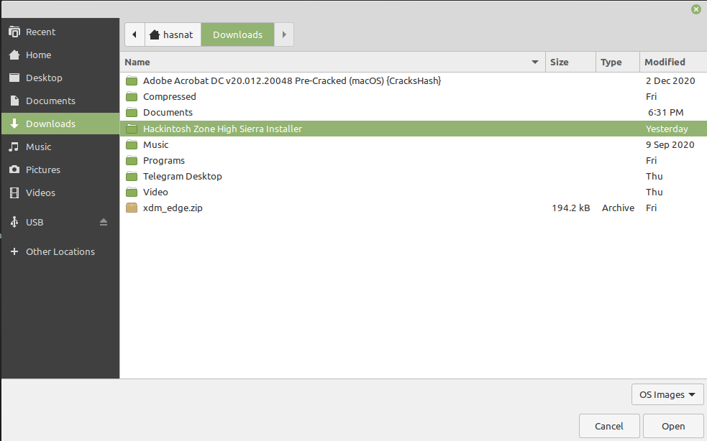Image resolution: width=707 pixels, height=441 pixels.
Task: Click the path bar forward arrow
Action: tap(284, 34)
